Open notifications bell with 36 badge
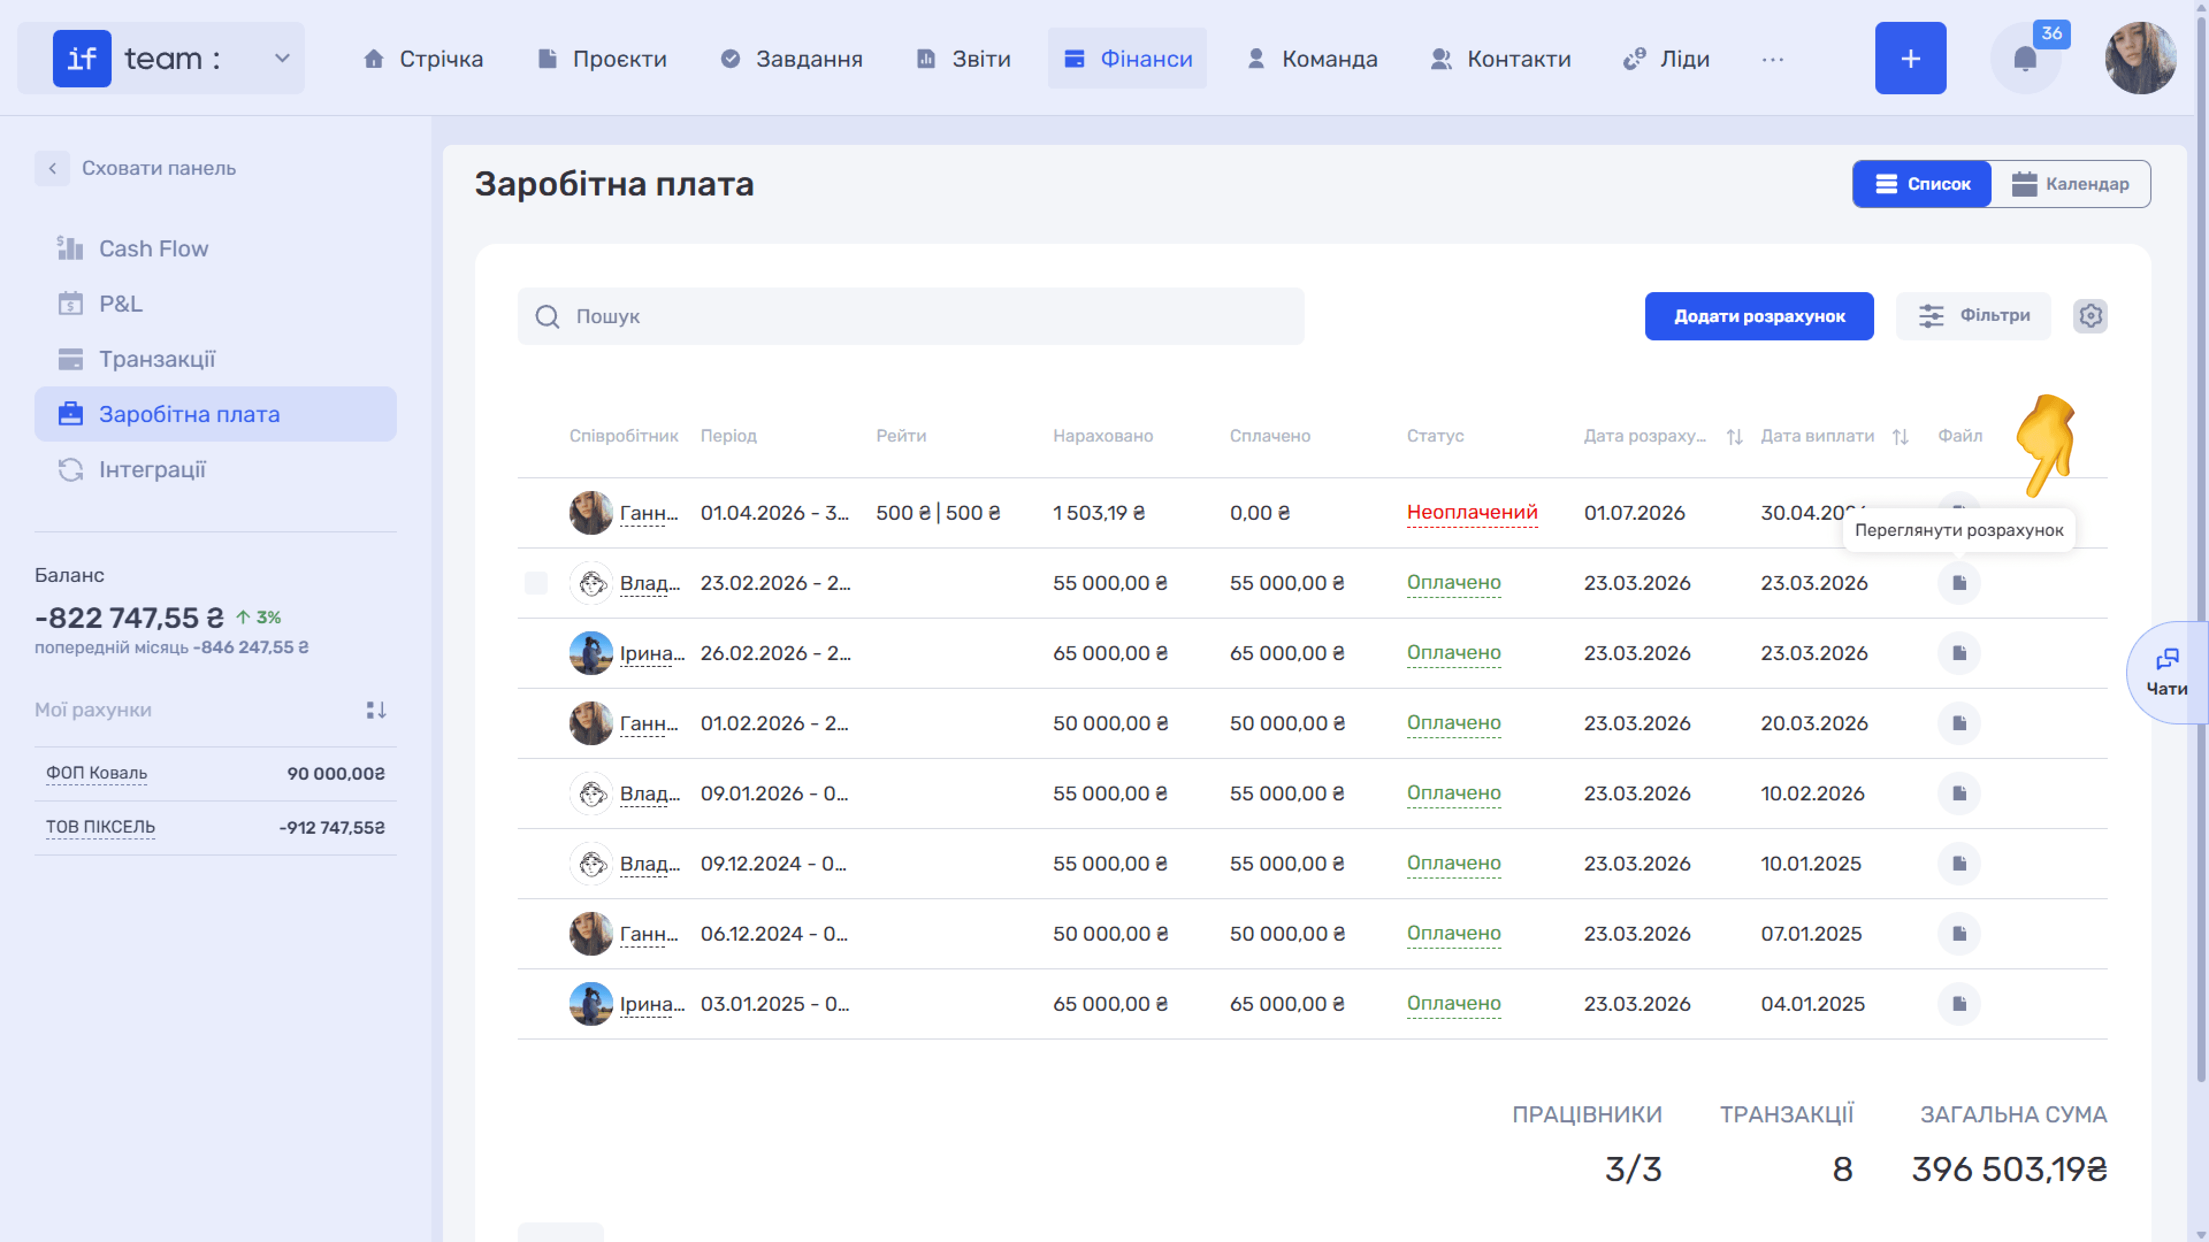The height and width of the screenshot is (1242, 2209). point(2025,58)
